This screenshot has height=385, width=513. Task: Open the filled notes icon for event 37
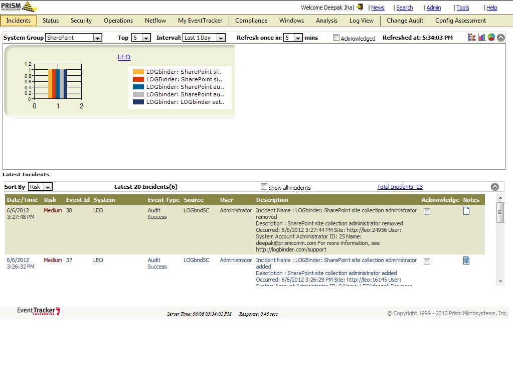click(x=466, y=261)
